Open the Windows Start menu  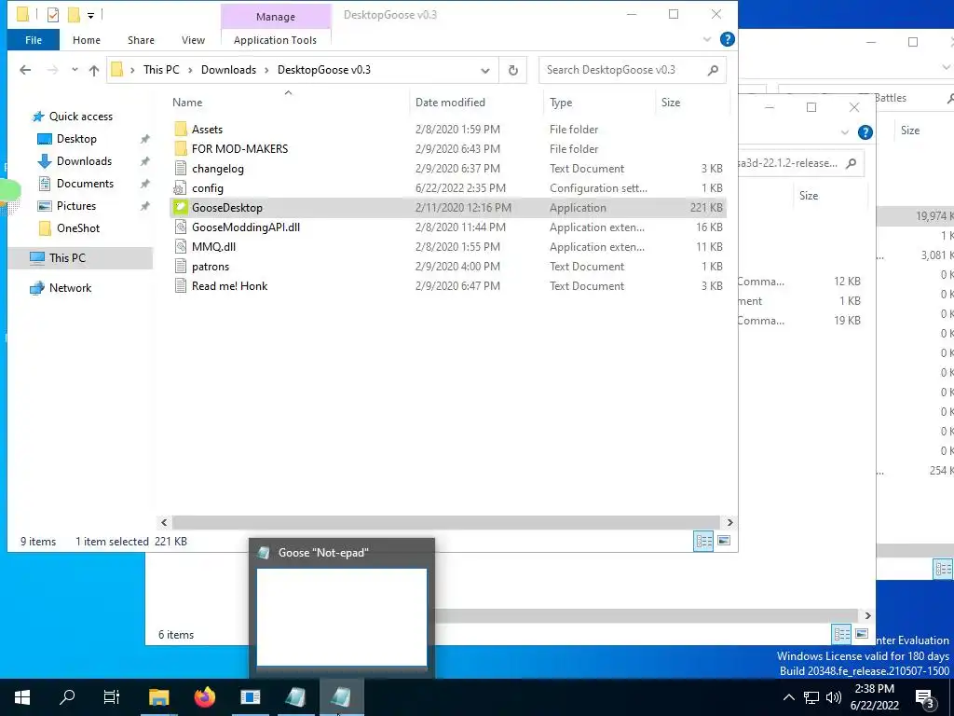click(x=22, y=697)
